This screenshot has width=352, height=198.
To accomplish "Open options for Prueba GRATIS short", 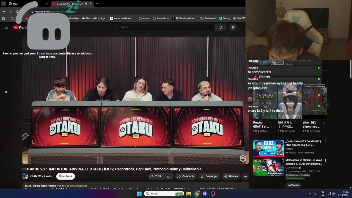I will pos(274,124).
